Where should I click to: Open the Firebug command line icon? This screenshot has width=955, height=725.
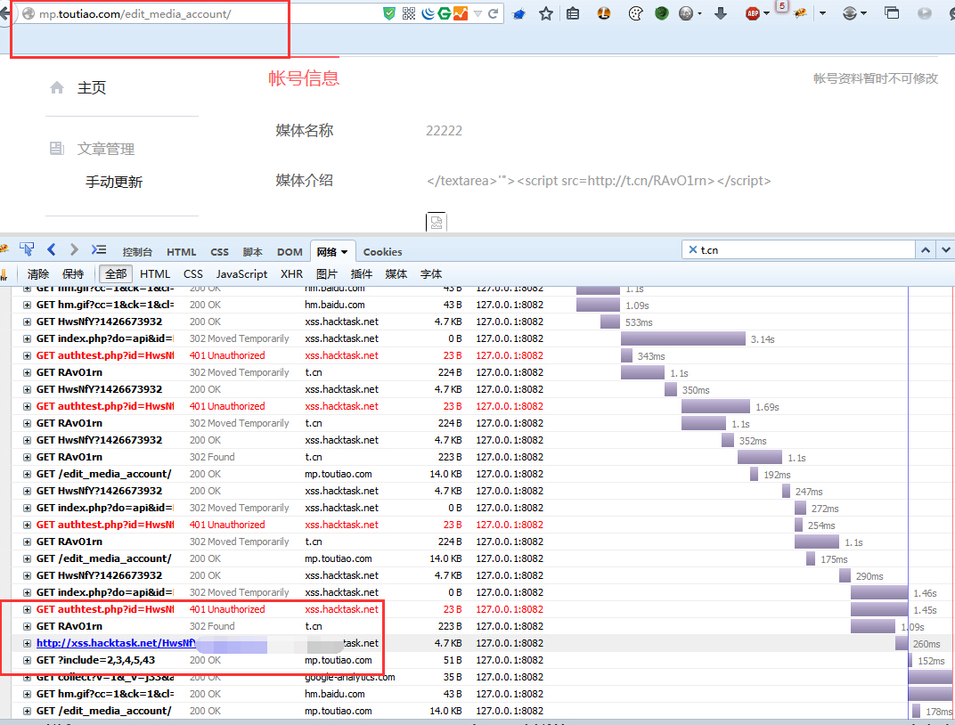click(99, 249)
